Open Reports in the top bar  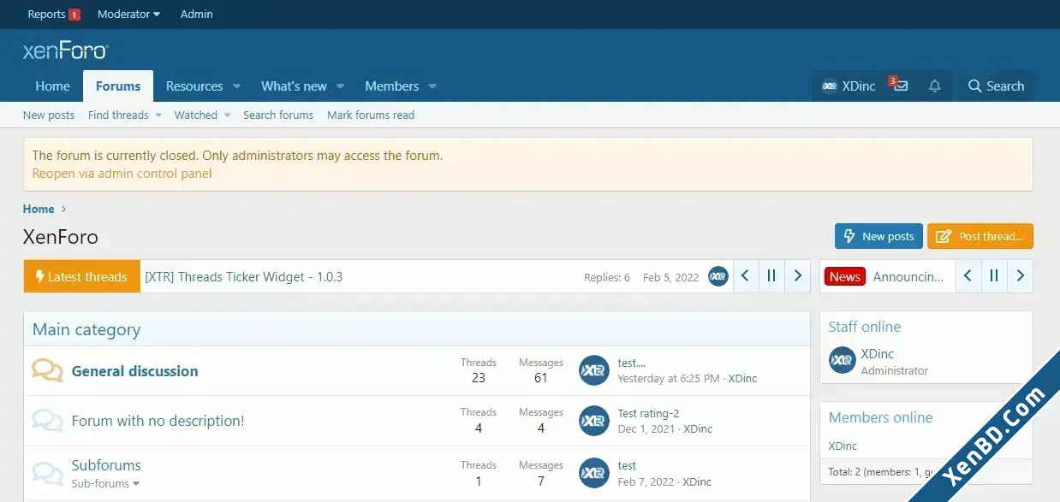tap(46, 14)
